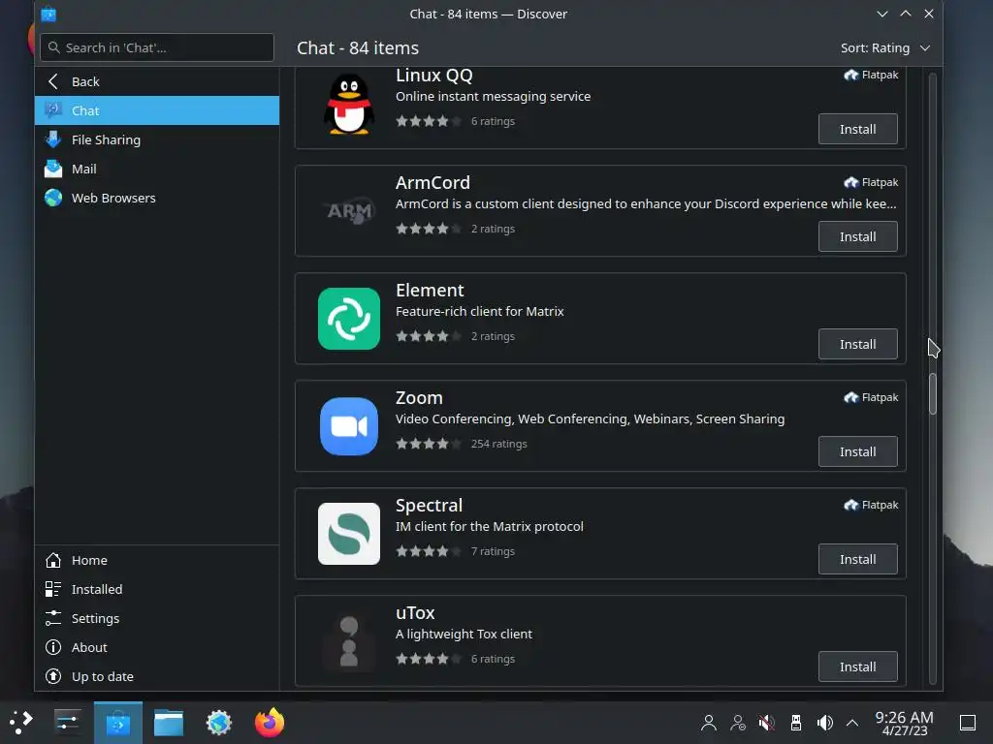Select the File Sharing category
Image resolution: width=993 pixels, height=744 pixels.
tap(157, 139)
